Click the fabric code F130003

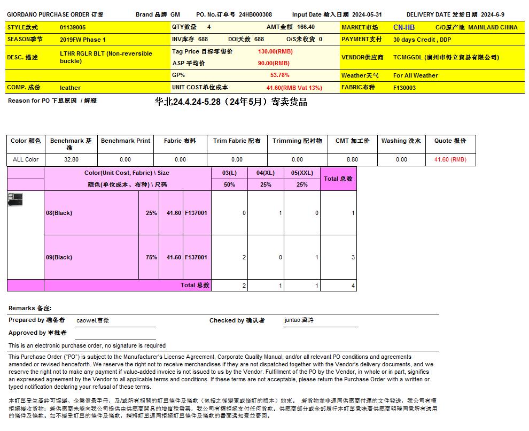(404, 88)
